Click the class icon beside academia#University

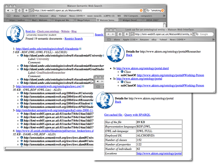coord(22,56)
